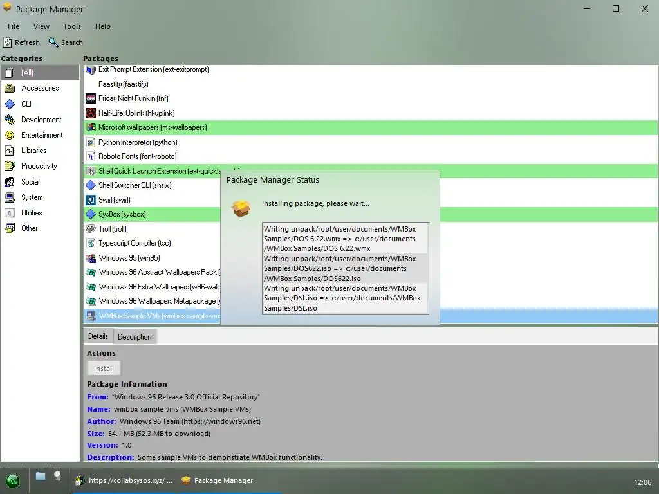This screenshot has width=659, height=494.
Task: Click the Typescript Compiler package icon
Action: click(x=91, y=243)
